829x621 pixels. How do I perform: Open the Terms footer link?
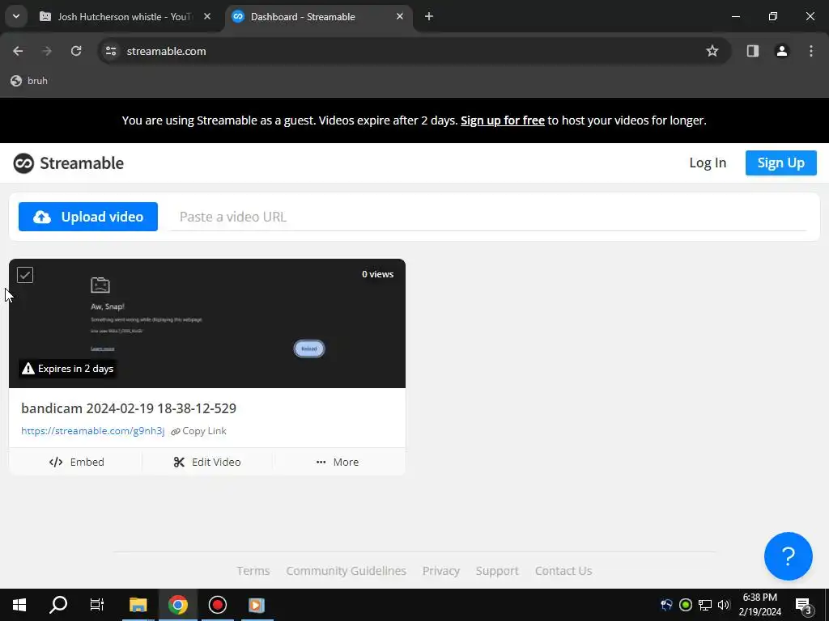click(253, 571)
